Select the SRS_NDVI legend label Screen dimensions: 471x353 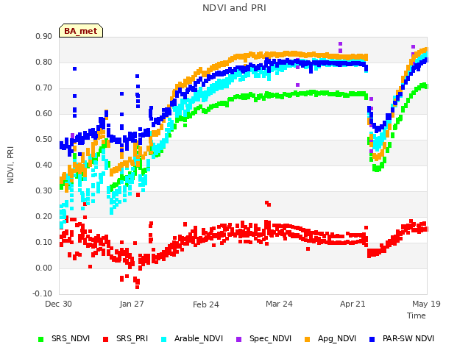pos(71,338)
